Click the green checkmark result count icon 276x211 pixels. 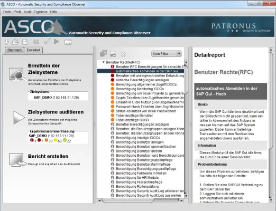coord(65,140)
